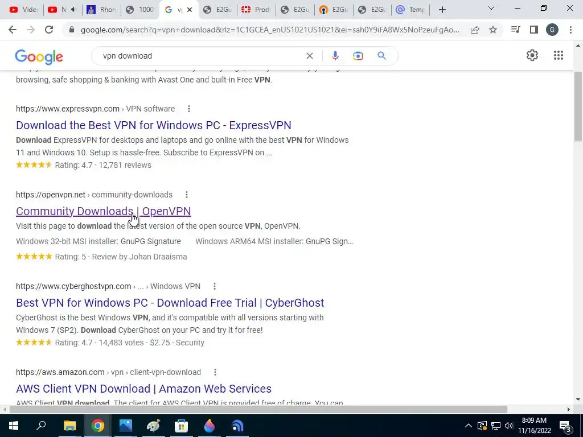Open Microsoft Store from taskbar
Image resolution: width=583 pixels, height=437 pixels.
pyautogui.click(x=181, y=426)
